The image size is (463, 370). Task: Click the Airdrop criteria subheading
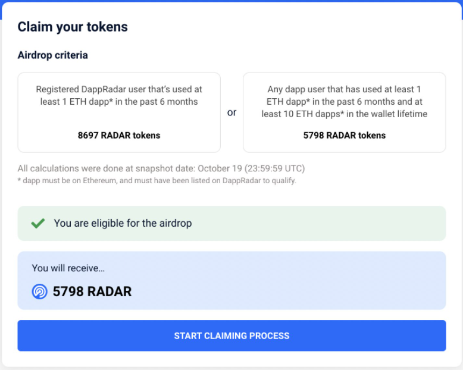click(x=52, y=55)
